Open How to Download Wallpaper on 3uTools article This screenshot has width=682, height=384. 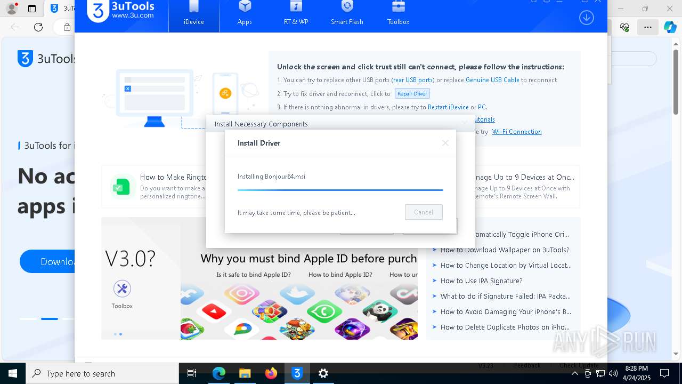tap(505, 250)
